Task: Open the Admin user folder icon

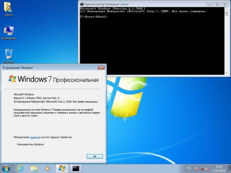Action: click(x=9, y=9)
